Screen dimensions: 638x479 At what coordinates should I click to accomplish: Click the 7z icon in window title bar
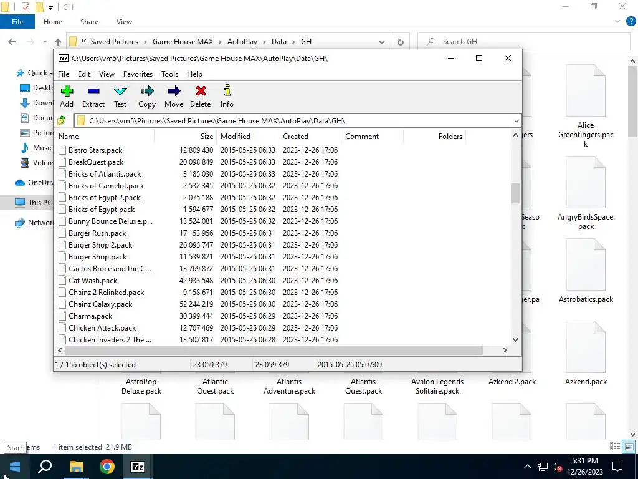(64, 58)
